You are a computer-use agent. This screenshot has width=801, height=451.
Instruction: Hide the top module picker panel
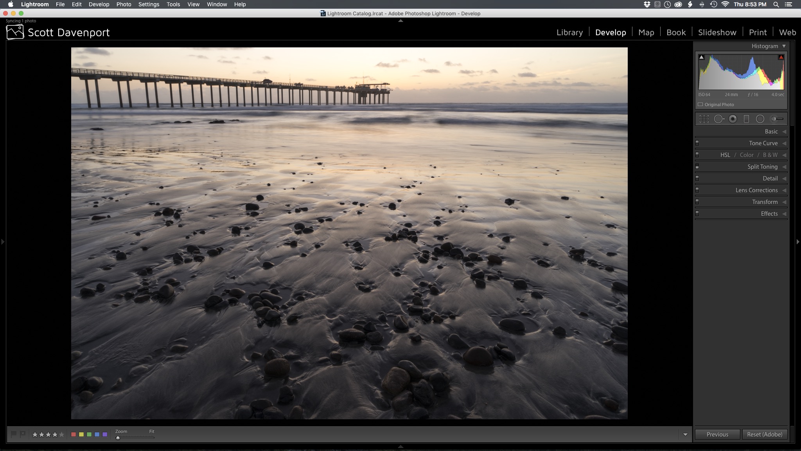[x=400, y=20]
